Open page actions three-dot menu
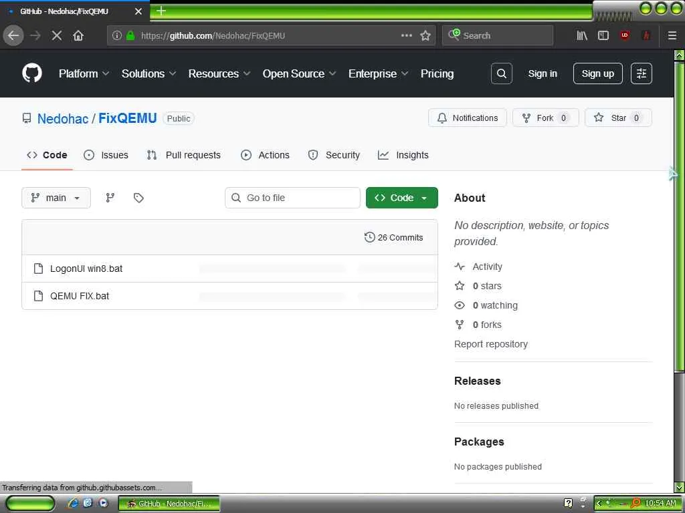The height and width of the screenshot is (513, 685). (x=407, y=36)
